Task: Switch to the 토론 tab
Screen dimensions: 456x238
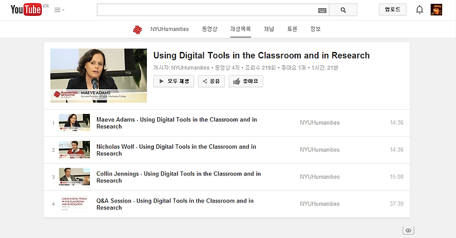Action: 292,29
